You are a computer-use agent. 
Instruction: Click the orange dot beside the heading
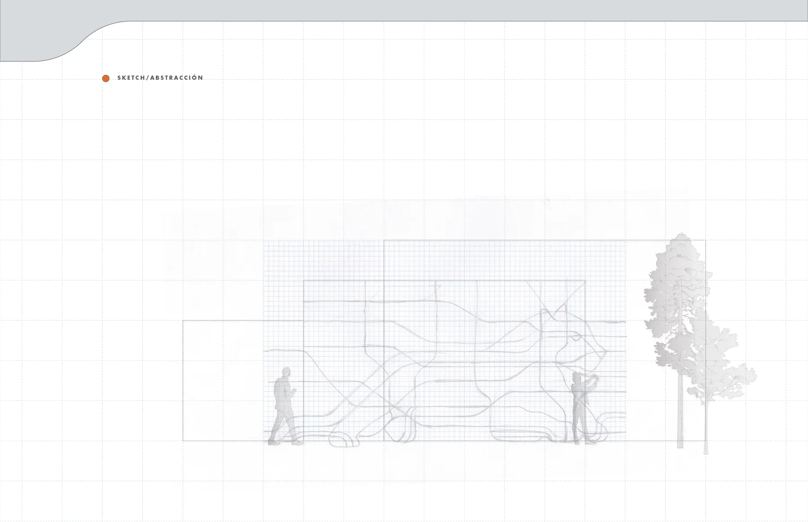[x=106, y=78]
